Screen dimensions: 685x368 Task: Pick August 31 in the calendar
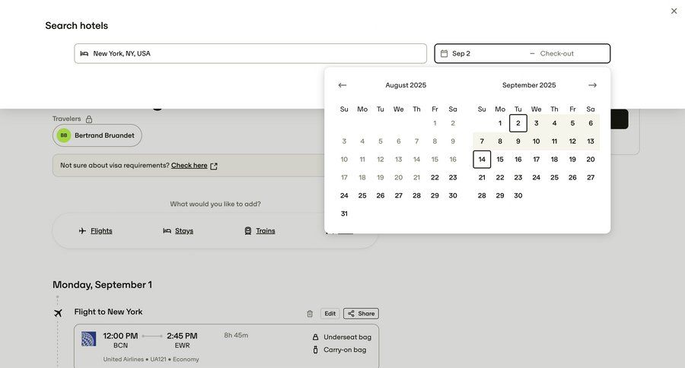344,214
